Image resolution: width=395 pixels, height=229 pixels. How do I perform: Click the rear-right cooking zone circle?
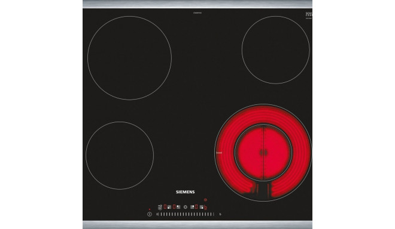[276, 49]
